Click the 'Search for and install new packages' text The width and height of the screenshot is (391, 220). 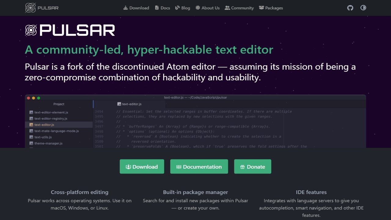pyautogui.click(x=195, y=204)
